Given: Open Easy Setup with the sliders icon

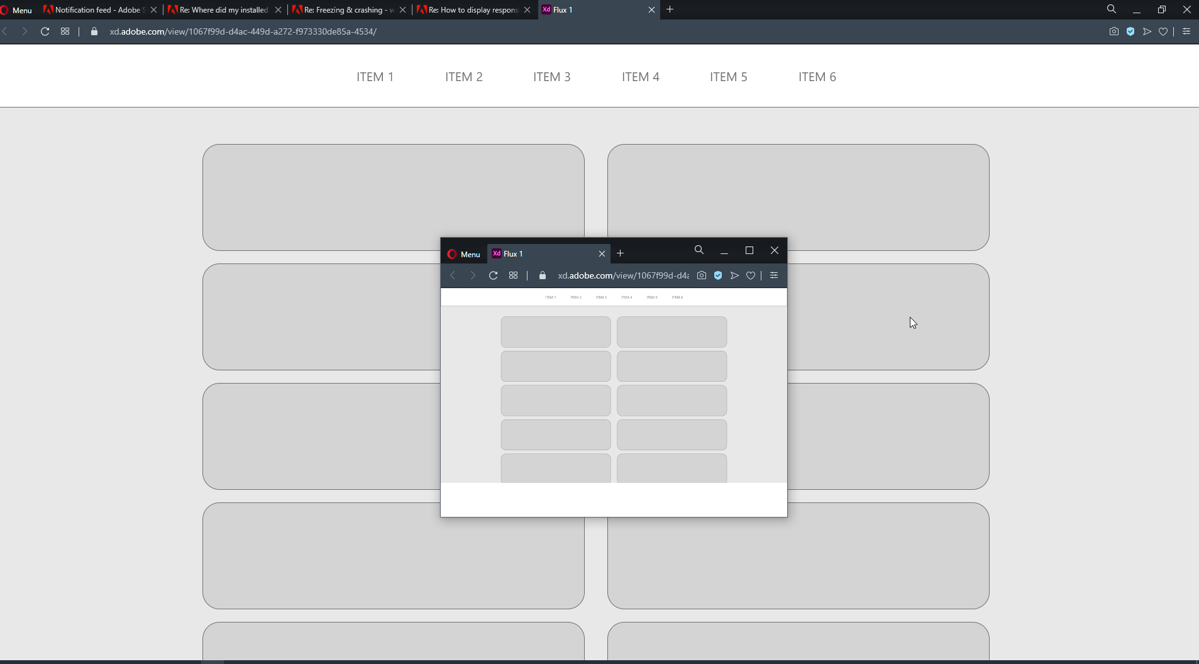Looking at the screenshot, I should point(1187,31).
